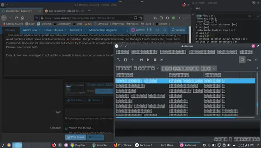261x148 pixels.
Task: Switch to Konsole in the taskbar
Action: click(x=99, y=145)
